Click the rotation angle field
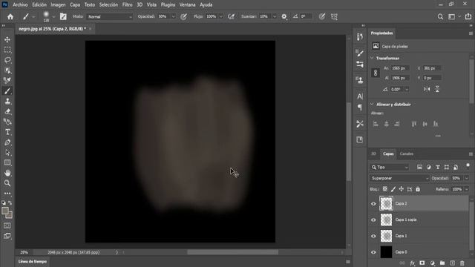Screen dimensions: 475x267 tap(396, 89)
